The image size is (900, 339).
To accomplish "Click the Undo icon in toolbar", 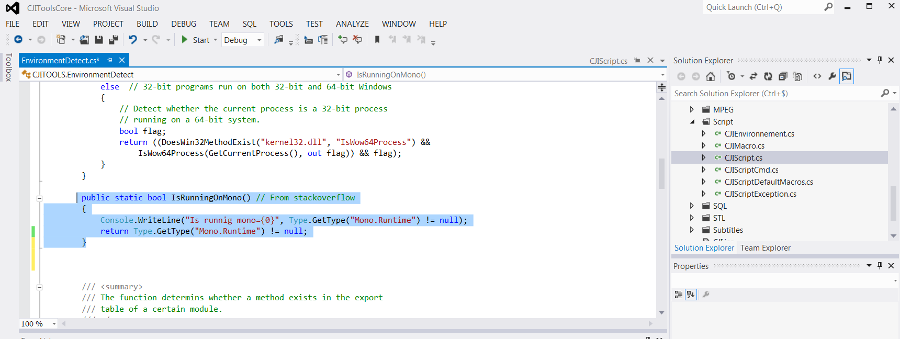I will [x=133, y=40].
